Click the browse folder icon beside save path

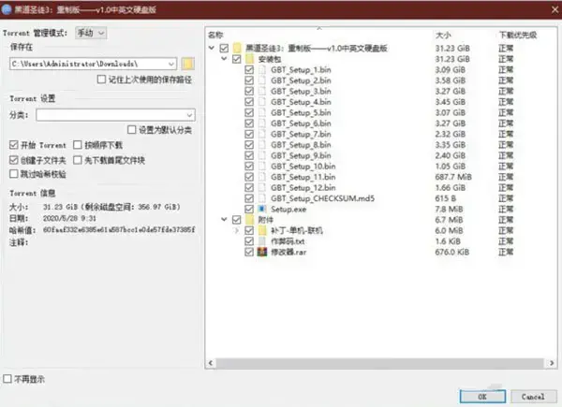(188, 64)
